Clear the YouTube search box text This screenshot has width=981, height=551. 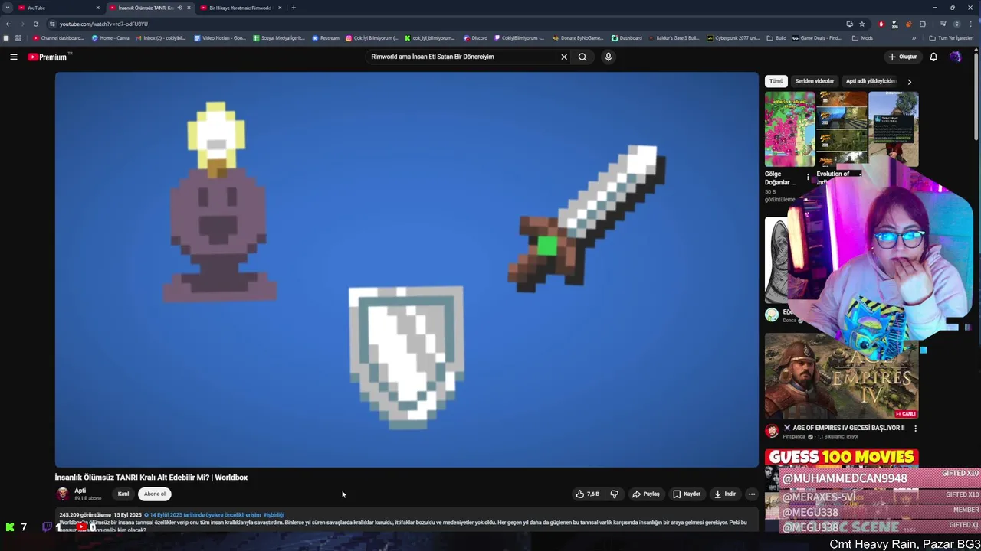point(564,57)
